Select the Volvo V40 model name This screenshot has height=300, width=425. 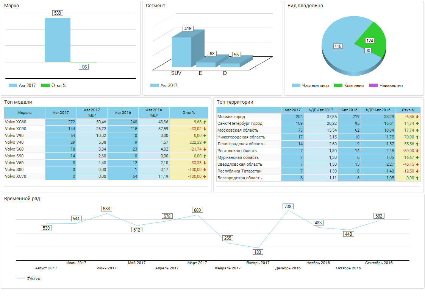[14, 142]
